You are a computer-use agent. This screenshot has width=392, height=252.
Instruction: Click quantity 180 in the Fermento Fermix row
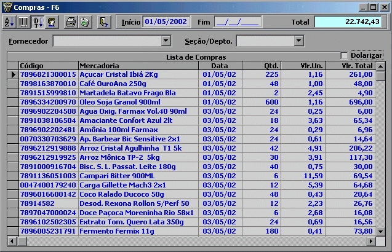(272, 232)
